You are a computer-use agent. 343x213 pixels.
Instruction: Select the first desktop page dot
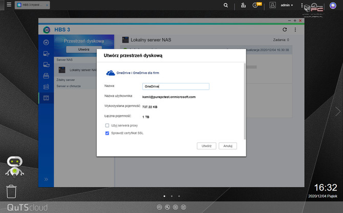(164, 196)
